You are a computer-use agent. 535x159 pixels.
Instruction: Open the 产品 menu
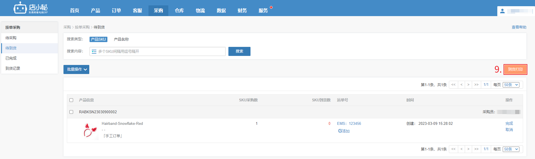pyautogui.click(x=95, y=11)
